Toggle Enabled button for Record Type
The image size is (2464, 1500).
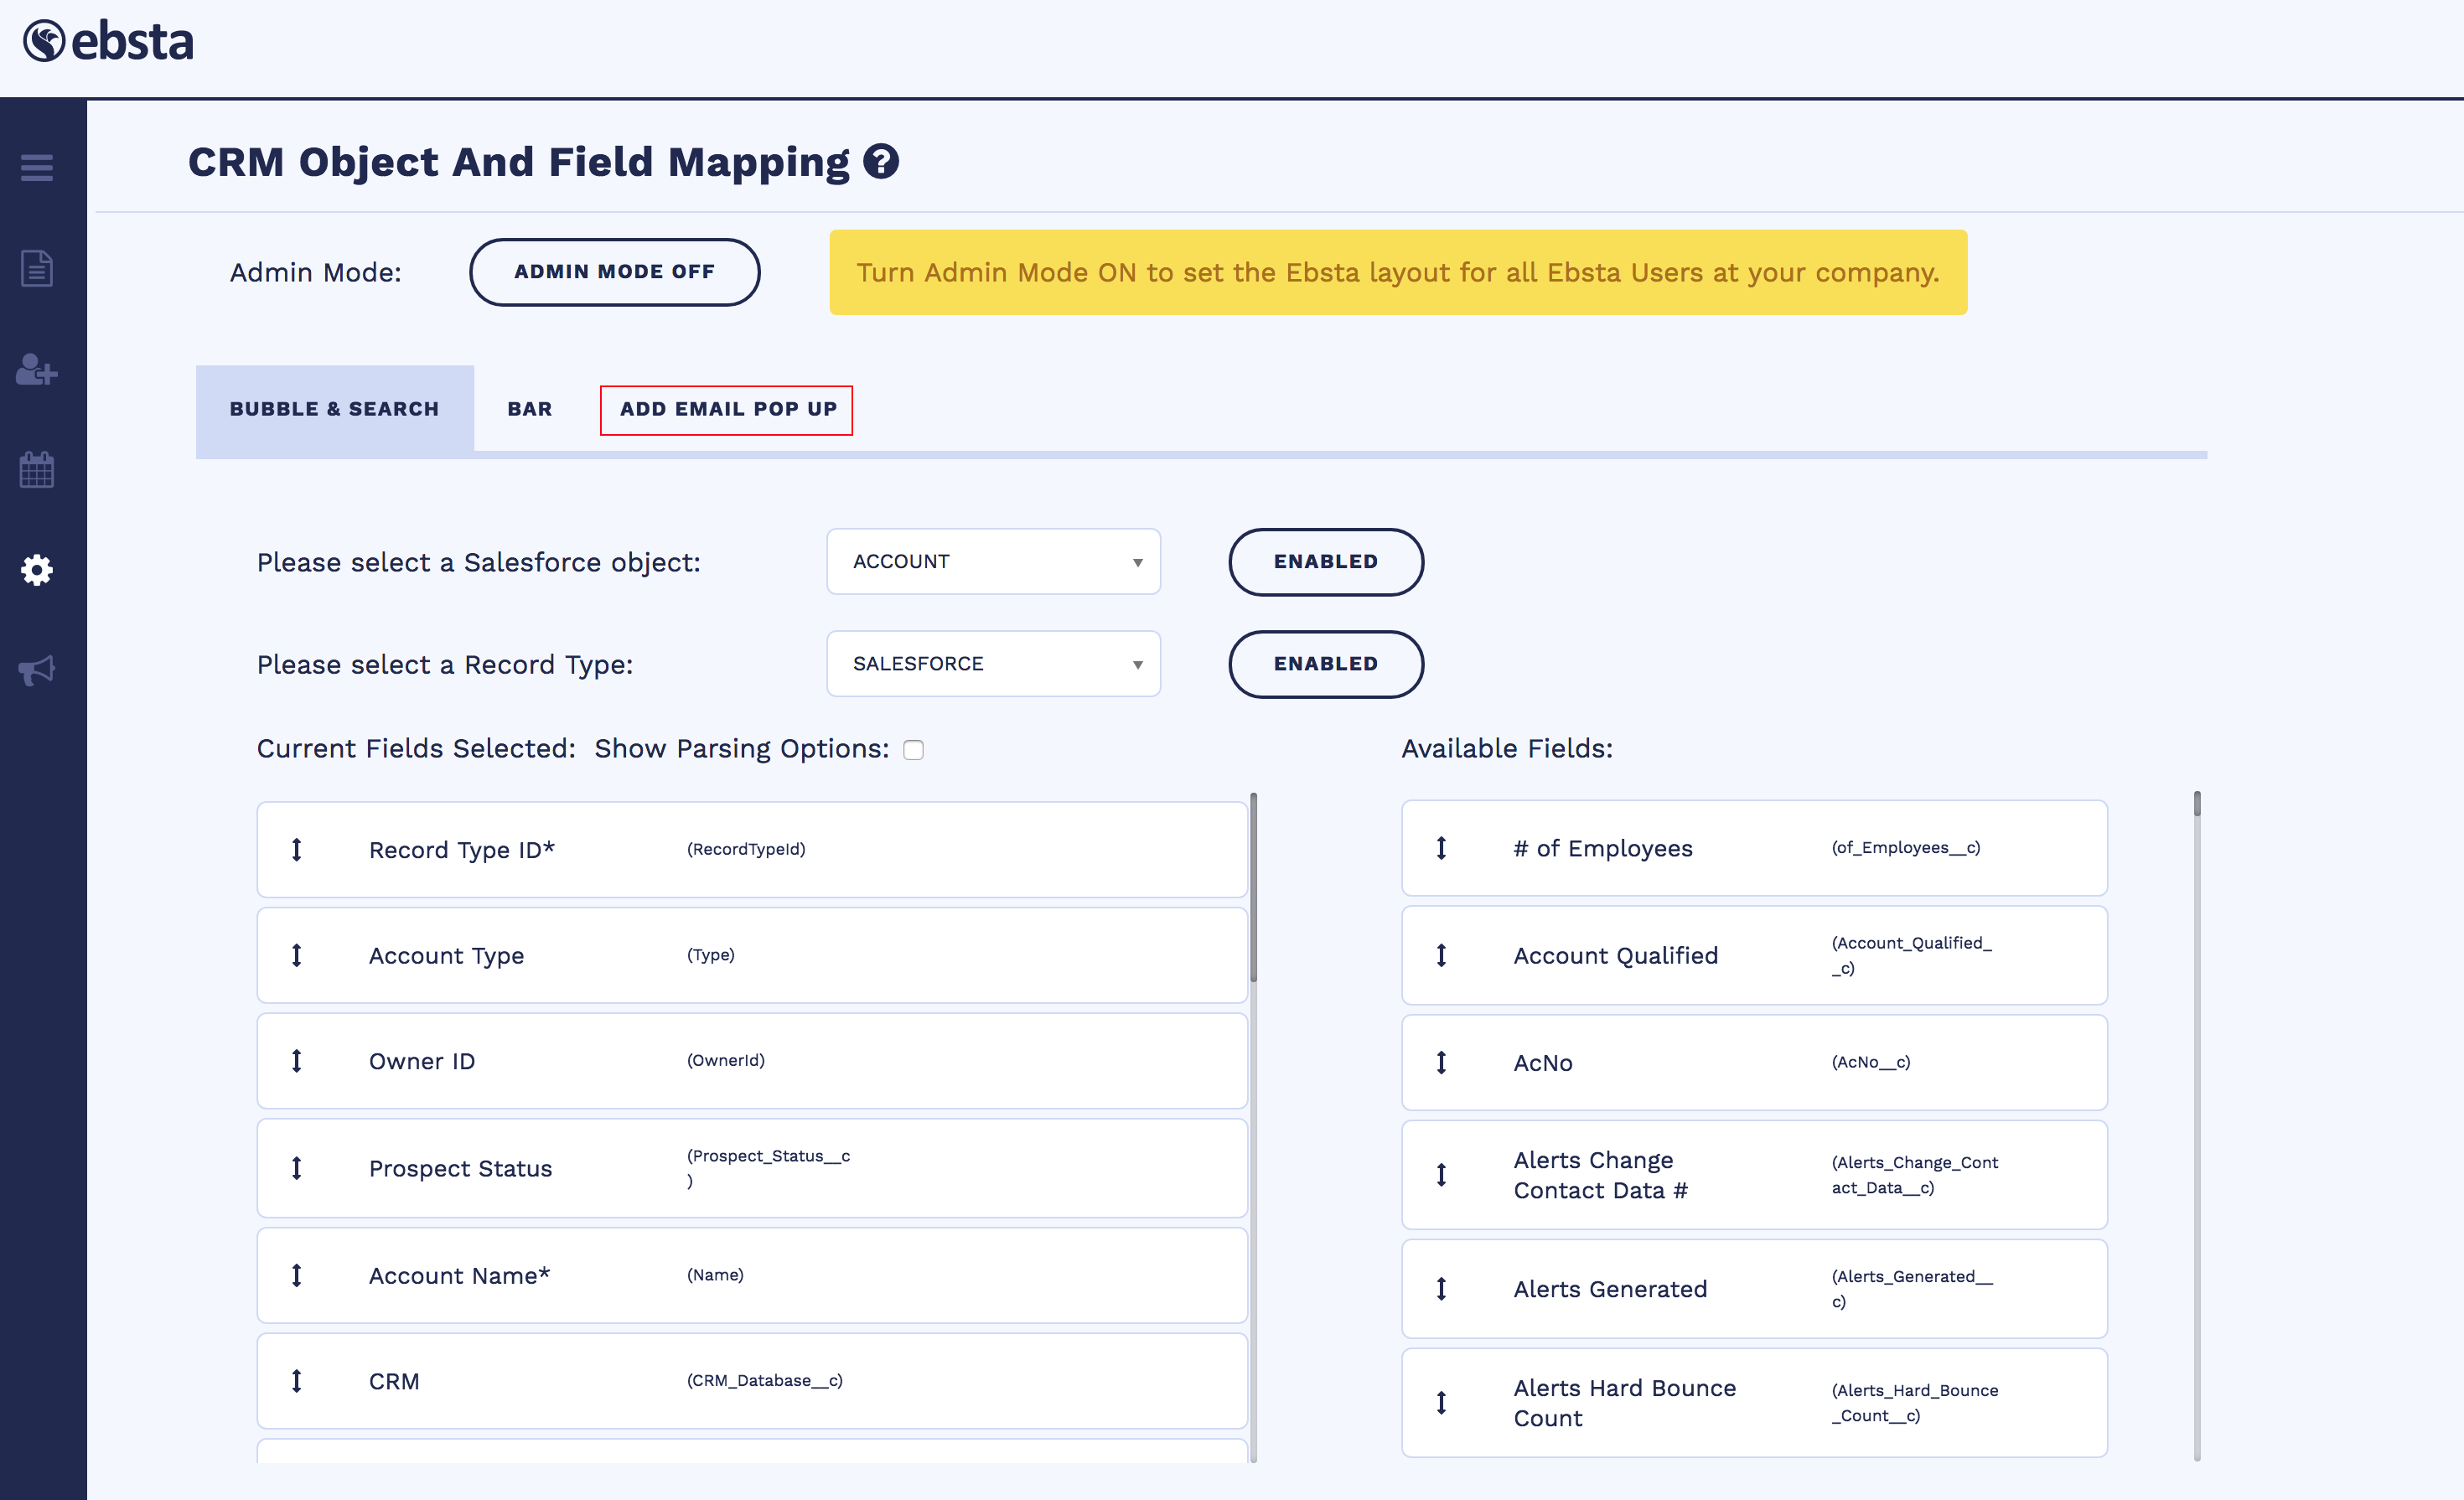[1325, 664]
